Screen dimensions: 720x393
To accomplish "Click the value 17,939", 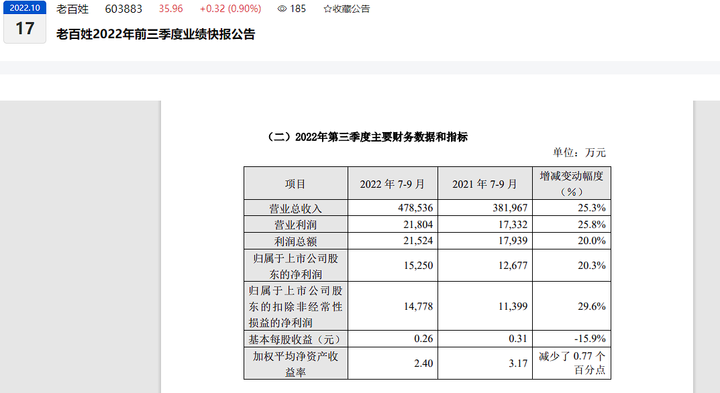I will [513, 241].
